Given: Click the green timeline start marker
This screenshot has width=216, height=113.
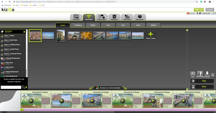Looking at the screenshot, I should (22, 110).
